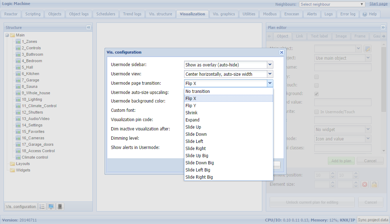Open the Select neighbour dropdown
Viewport: 390px width, 224px height.
[332, 4]
